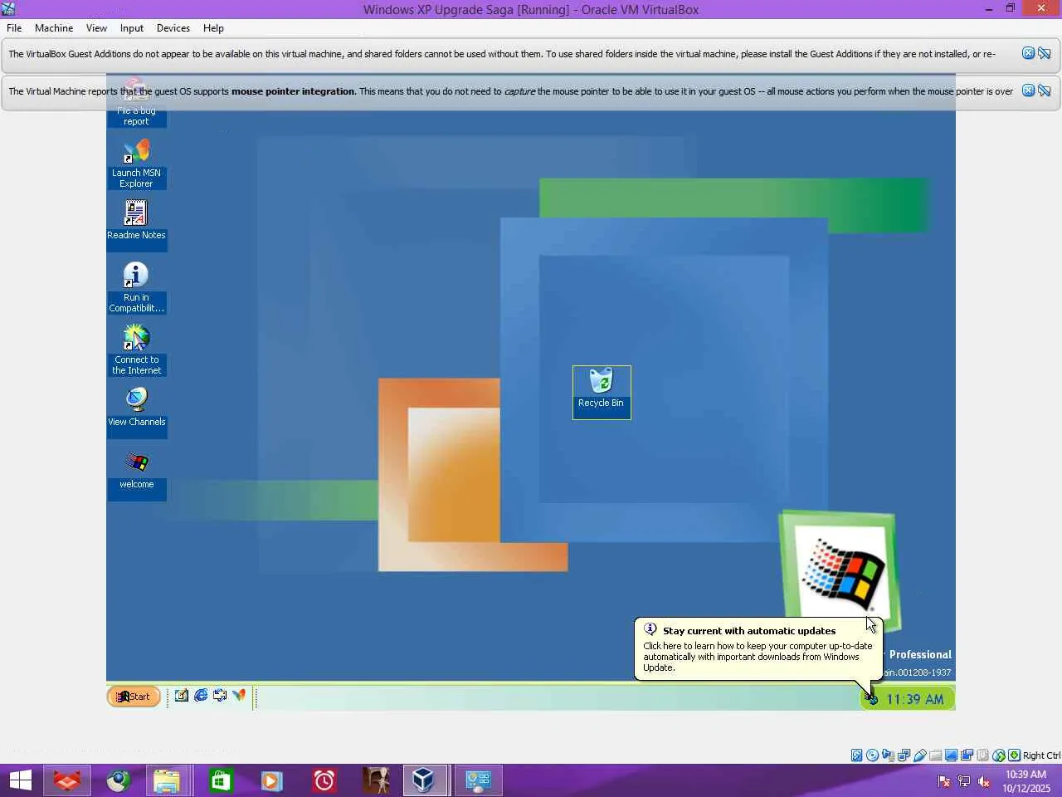Open the media player on host taskbar

click(x=271, y=780)
